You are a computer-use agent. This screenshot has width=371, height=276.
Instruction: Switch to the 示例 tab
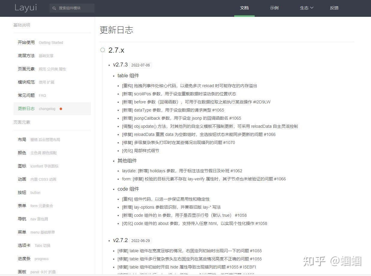click(x=274, y=8)
